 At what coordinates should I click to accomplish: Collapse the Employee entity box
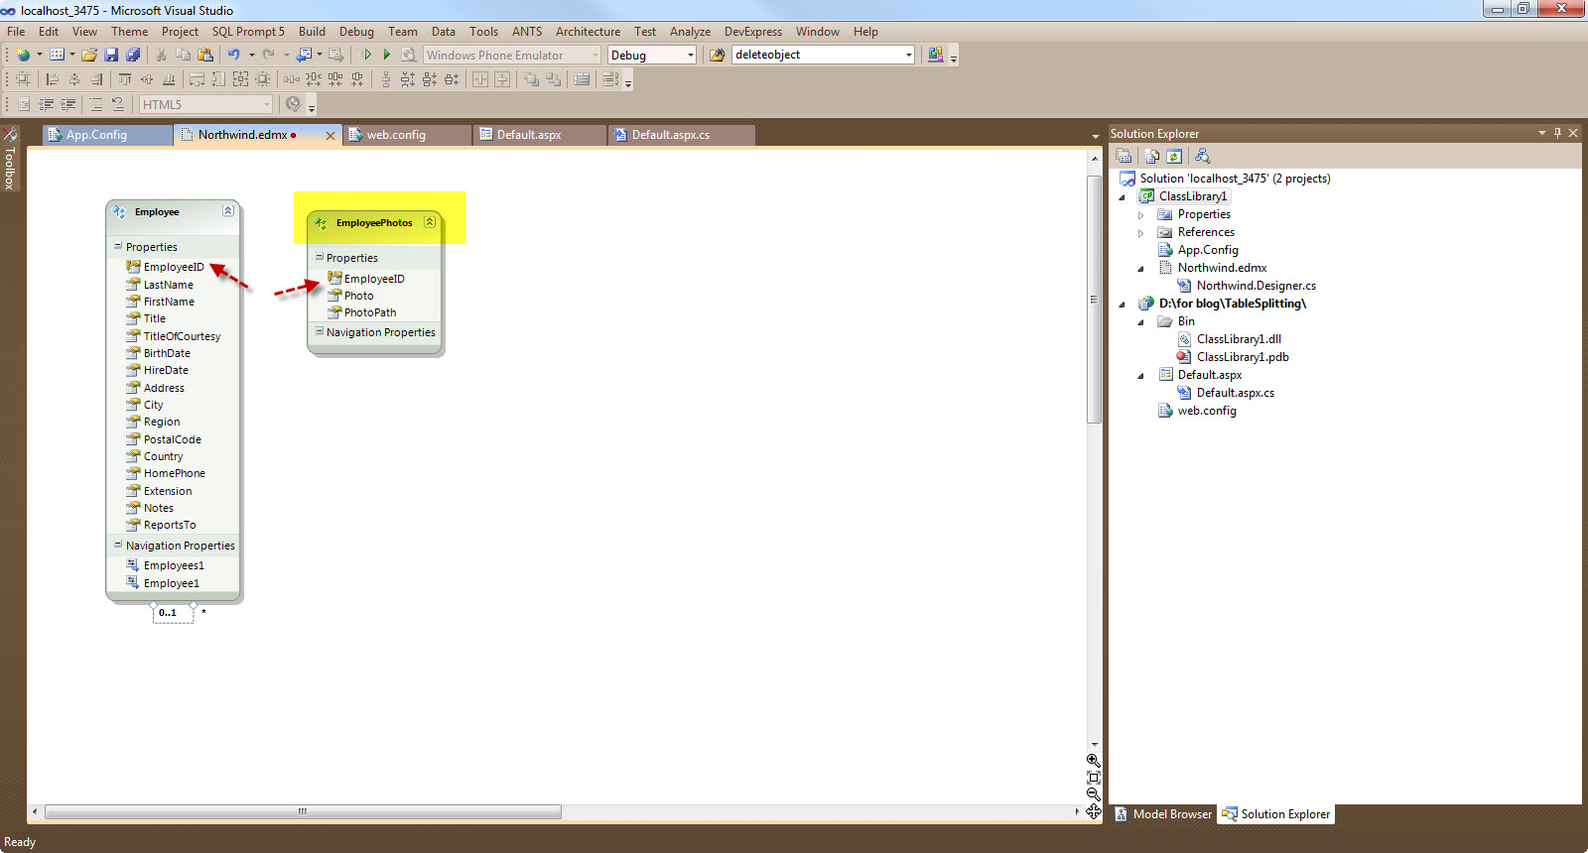(x=228, y=211)
